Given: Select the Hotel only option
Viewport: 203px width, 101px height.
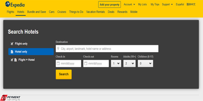Looking at the screenshot, I should 31,52.
